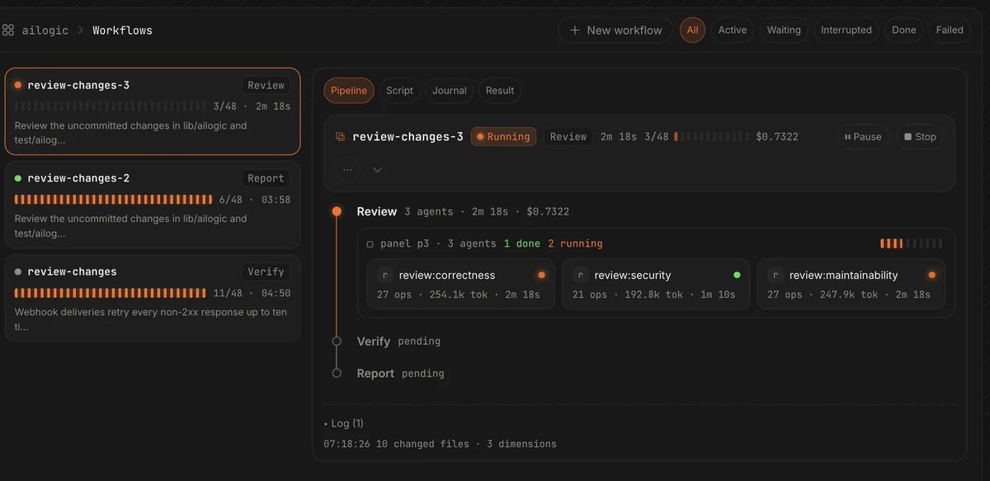Click the orange status dot of review-changes-3

tap(18, 85)
